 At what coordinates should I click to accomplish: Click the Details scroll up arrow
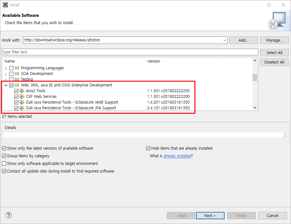(285, 134)
